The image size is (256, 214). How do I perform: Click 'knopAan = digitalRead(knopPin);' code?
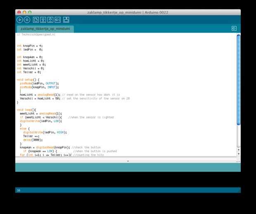pos(45,147)
